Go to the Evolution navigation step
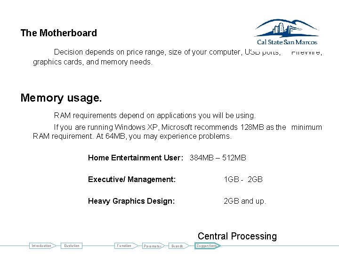Viewport: 339px width, 254px height. click(72, 246)
